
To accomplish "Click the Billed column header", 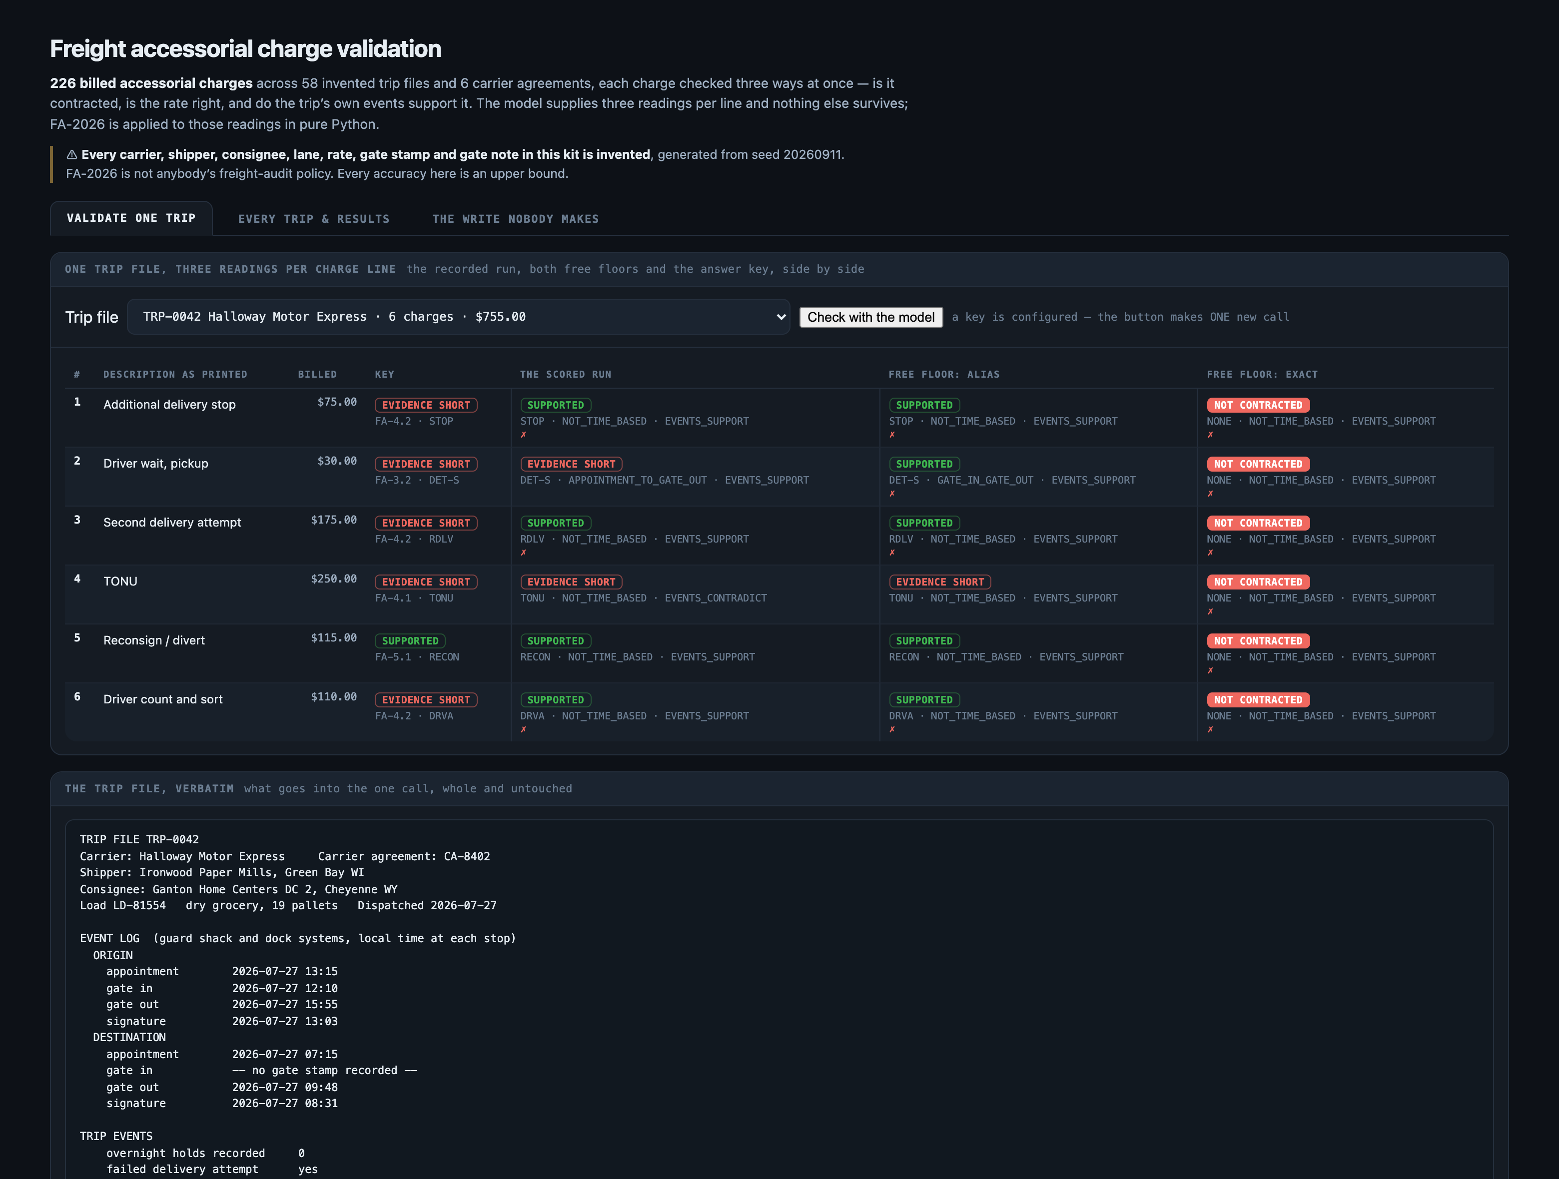I will tap(317, 374).
